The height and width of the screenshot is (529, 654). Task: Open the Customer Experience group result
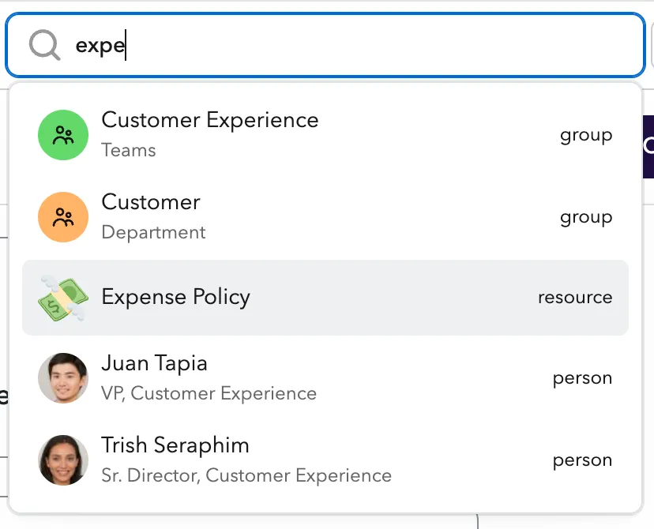(x=325, y=135)
